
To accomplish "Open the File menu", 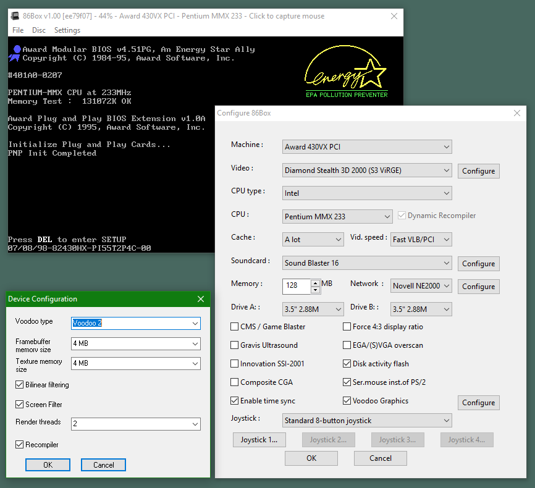I will pyautogui.click(x=18, y=30).
